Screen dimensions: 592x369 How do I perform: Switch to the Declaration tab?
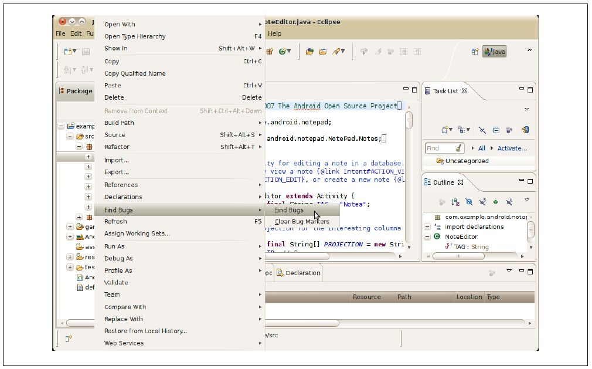tap(299, 273)
